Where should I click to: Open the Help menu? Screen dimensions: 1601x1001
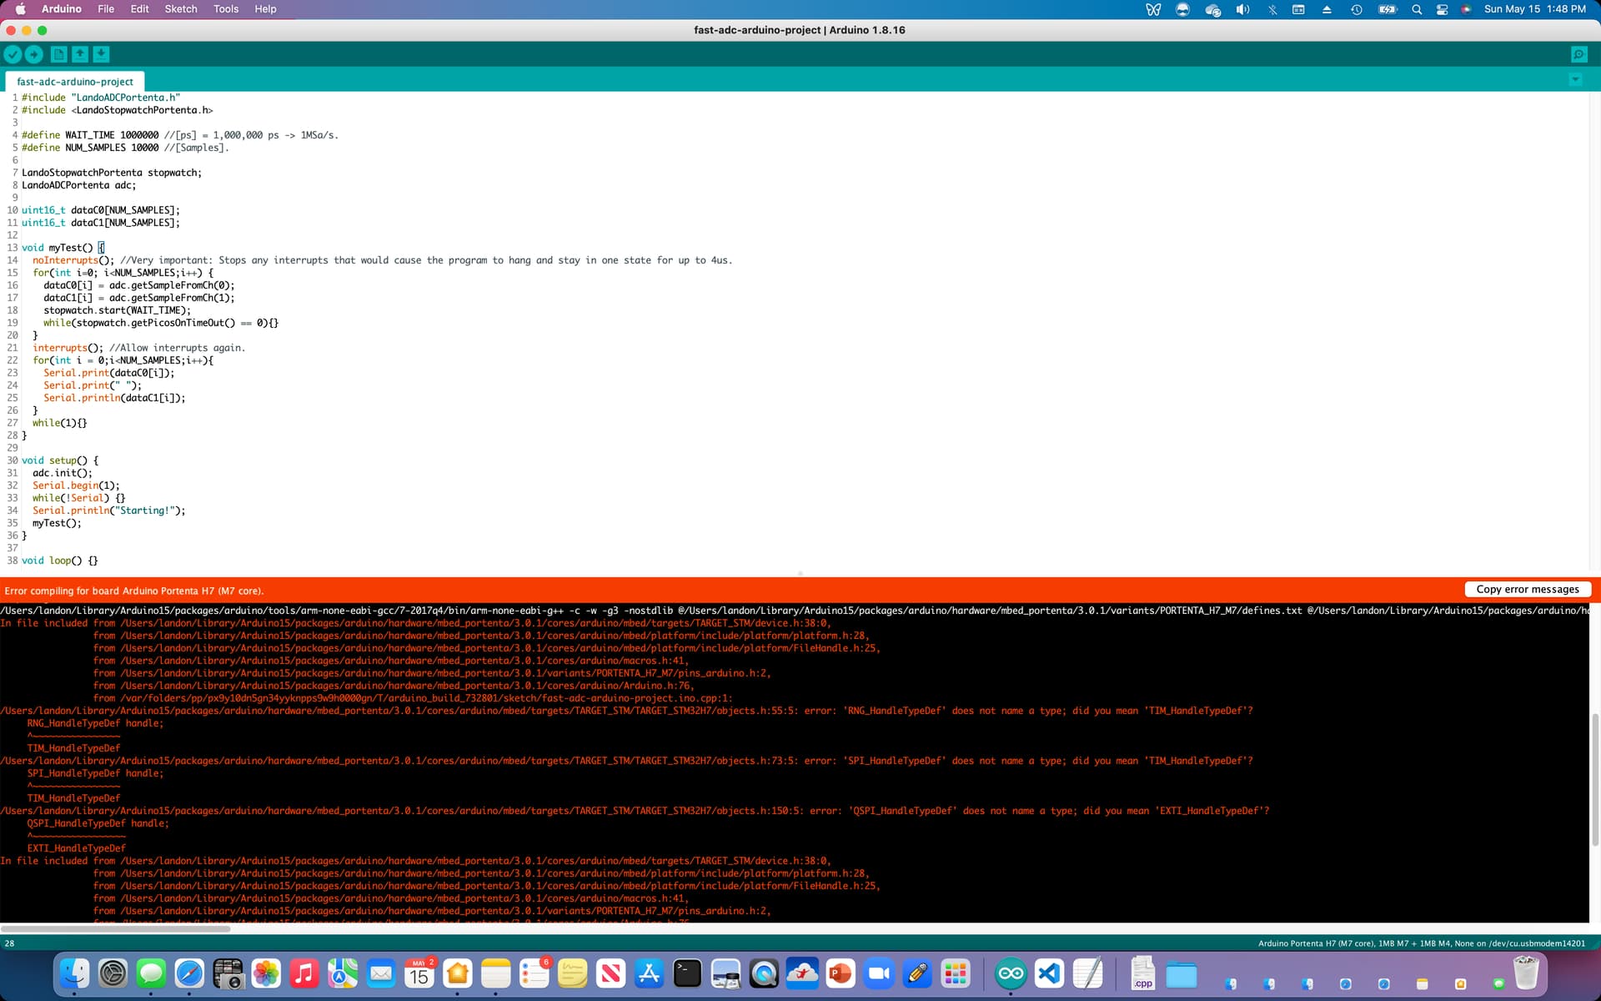[x=265, y=9]
